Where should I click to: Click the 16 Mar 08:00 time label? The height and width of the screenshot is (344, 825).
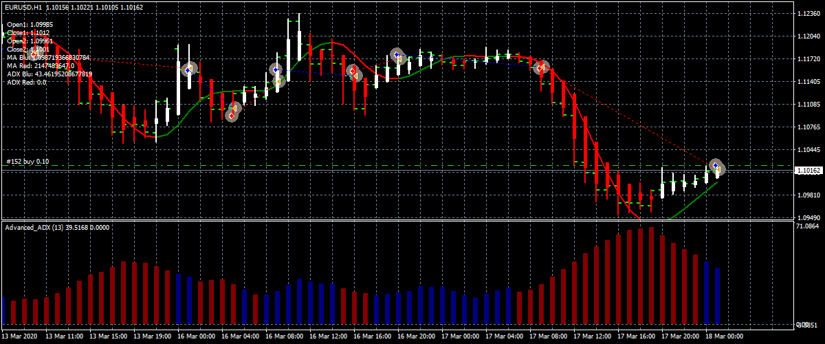(x=285, y=337)
